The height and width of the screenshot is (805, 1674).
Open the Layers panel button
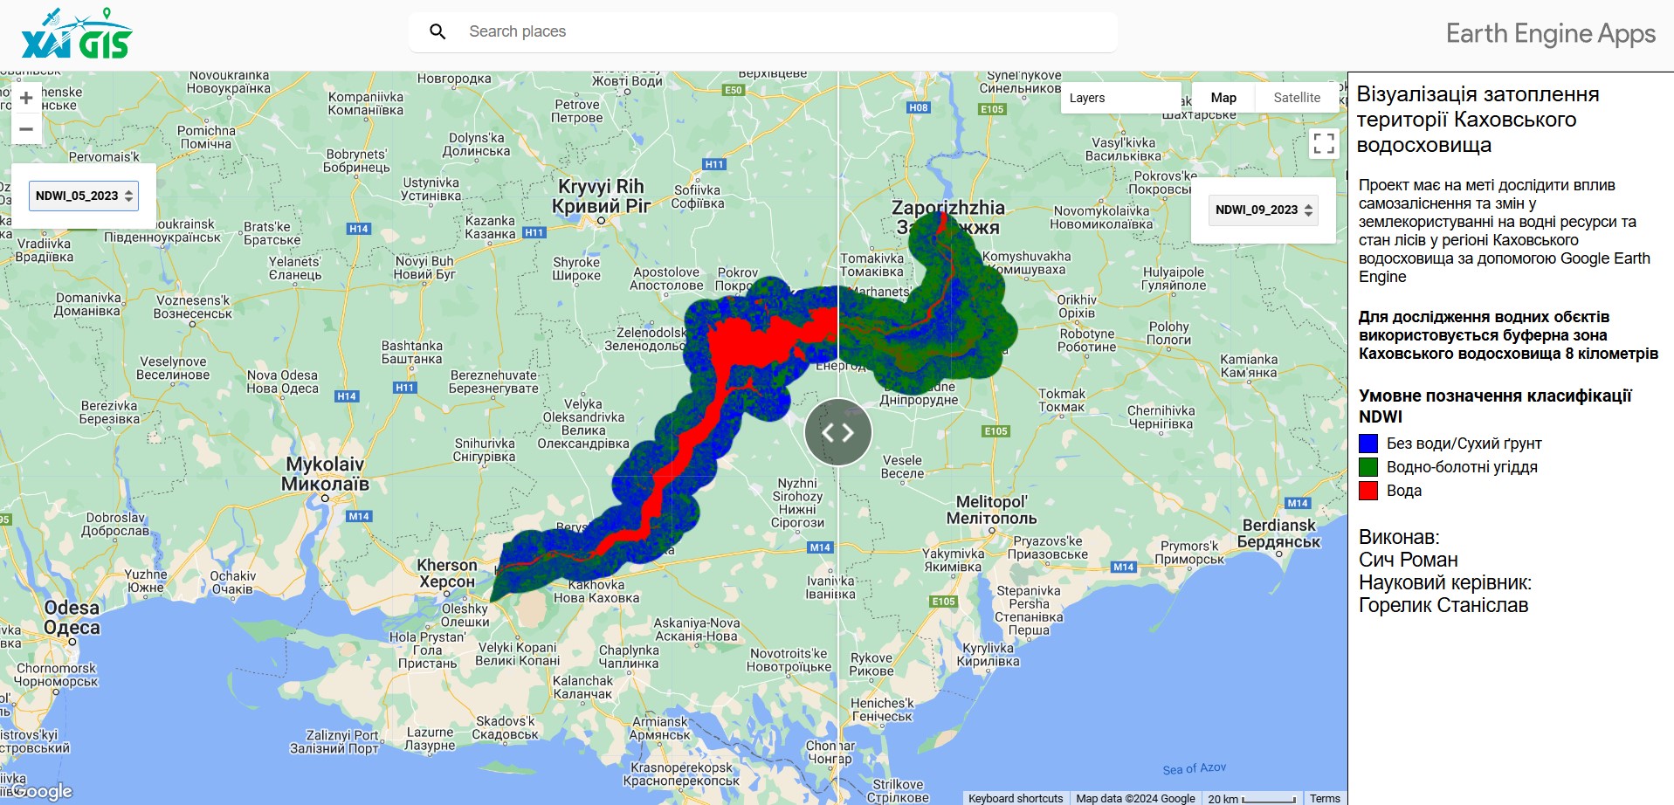[x=1121, y=98]
